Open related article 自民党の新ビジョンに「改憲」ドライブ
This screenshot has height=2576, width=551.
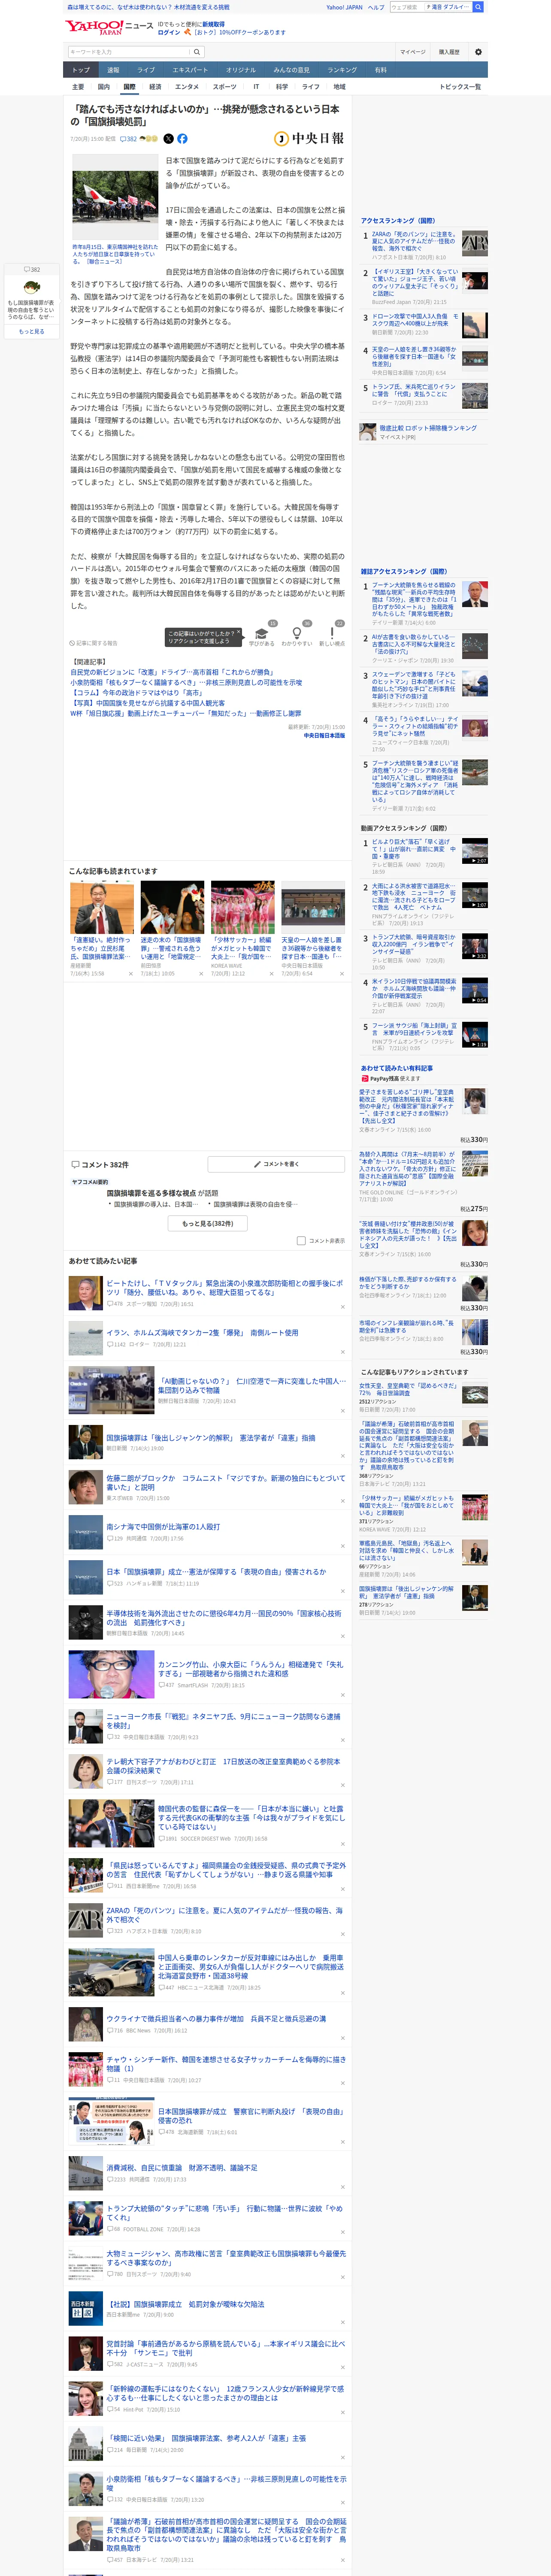(172, 672)
